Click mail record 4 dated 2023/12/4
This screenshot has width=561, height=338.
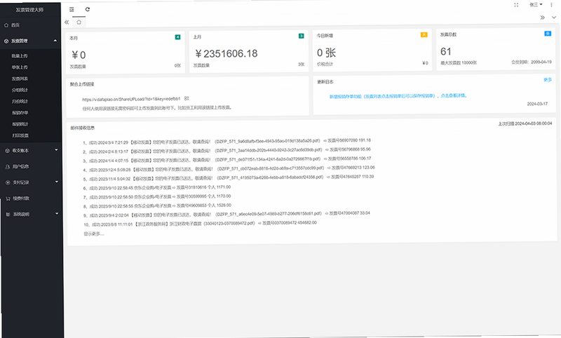pyautogui.click(x=229, y=169)
